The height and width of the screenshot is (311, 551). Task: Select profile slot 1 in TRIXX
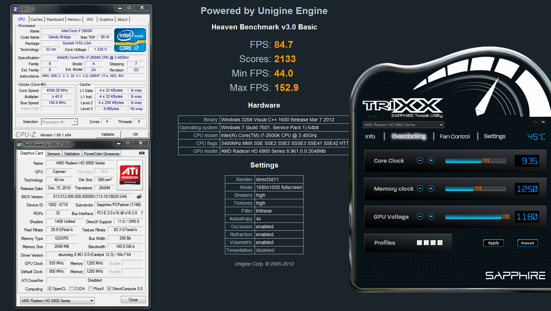419,243
